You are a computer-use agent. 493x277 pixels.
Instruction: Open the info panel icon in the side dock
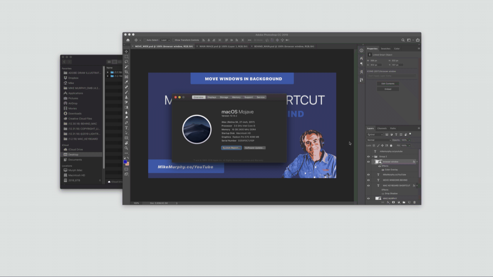pyautogui.click(x=361, y=50)
